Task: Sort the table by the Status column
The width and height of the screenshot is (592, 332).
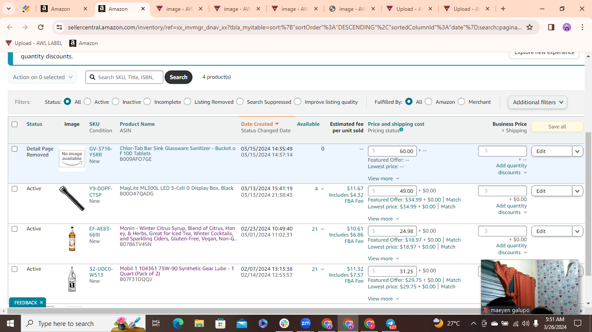Action: click(x=34, y=124)
